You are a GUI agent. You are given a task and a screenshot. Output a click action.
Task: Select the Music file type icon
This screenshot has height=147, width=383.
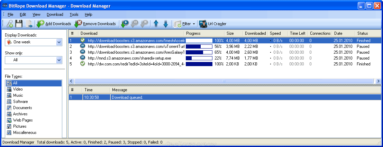9,95
